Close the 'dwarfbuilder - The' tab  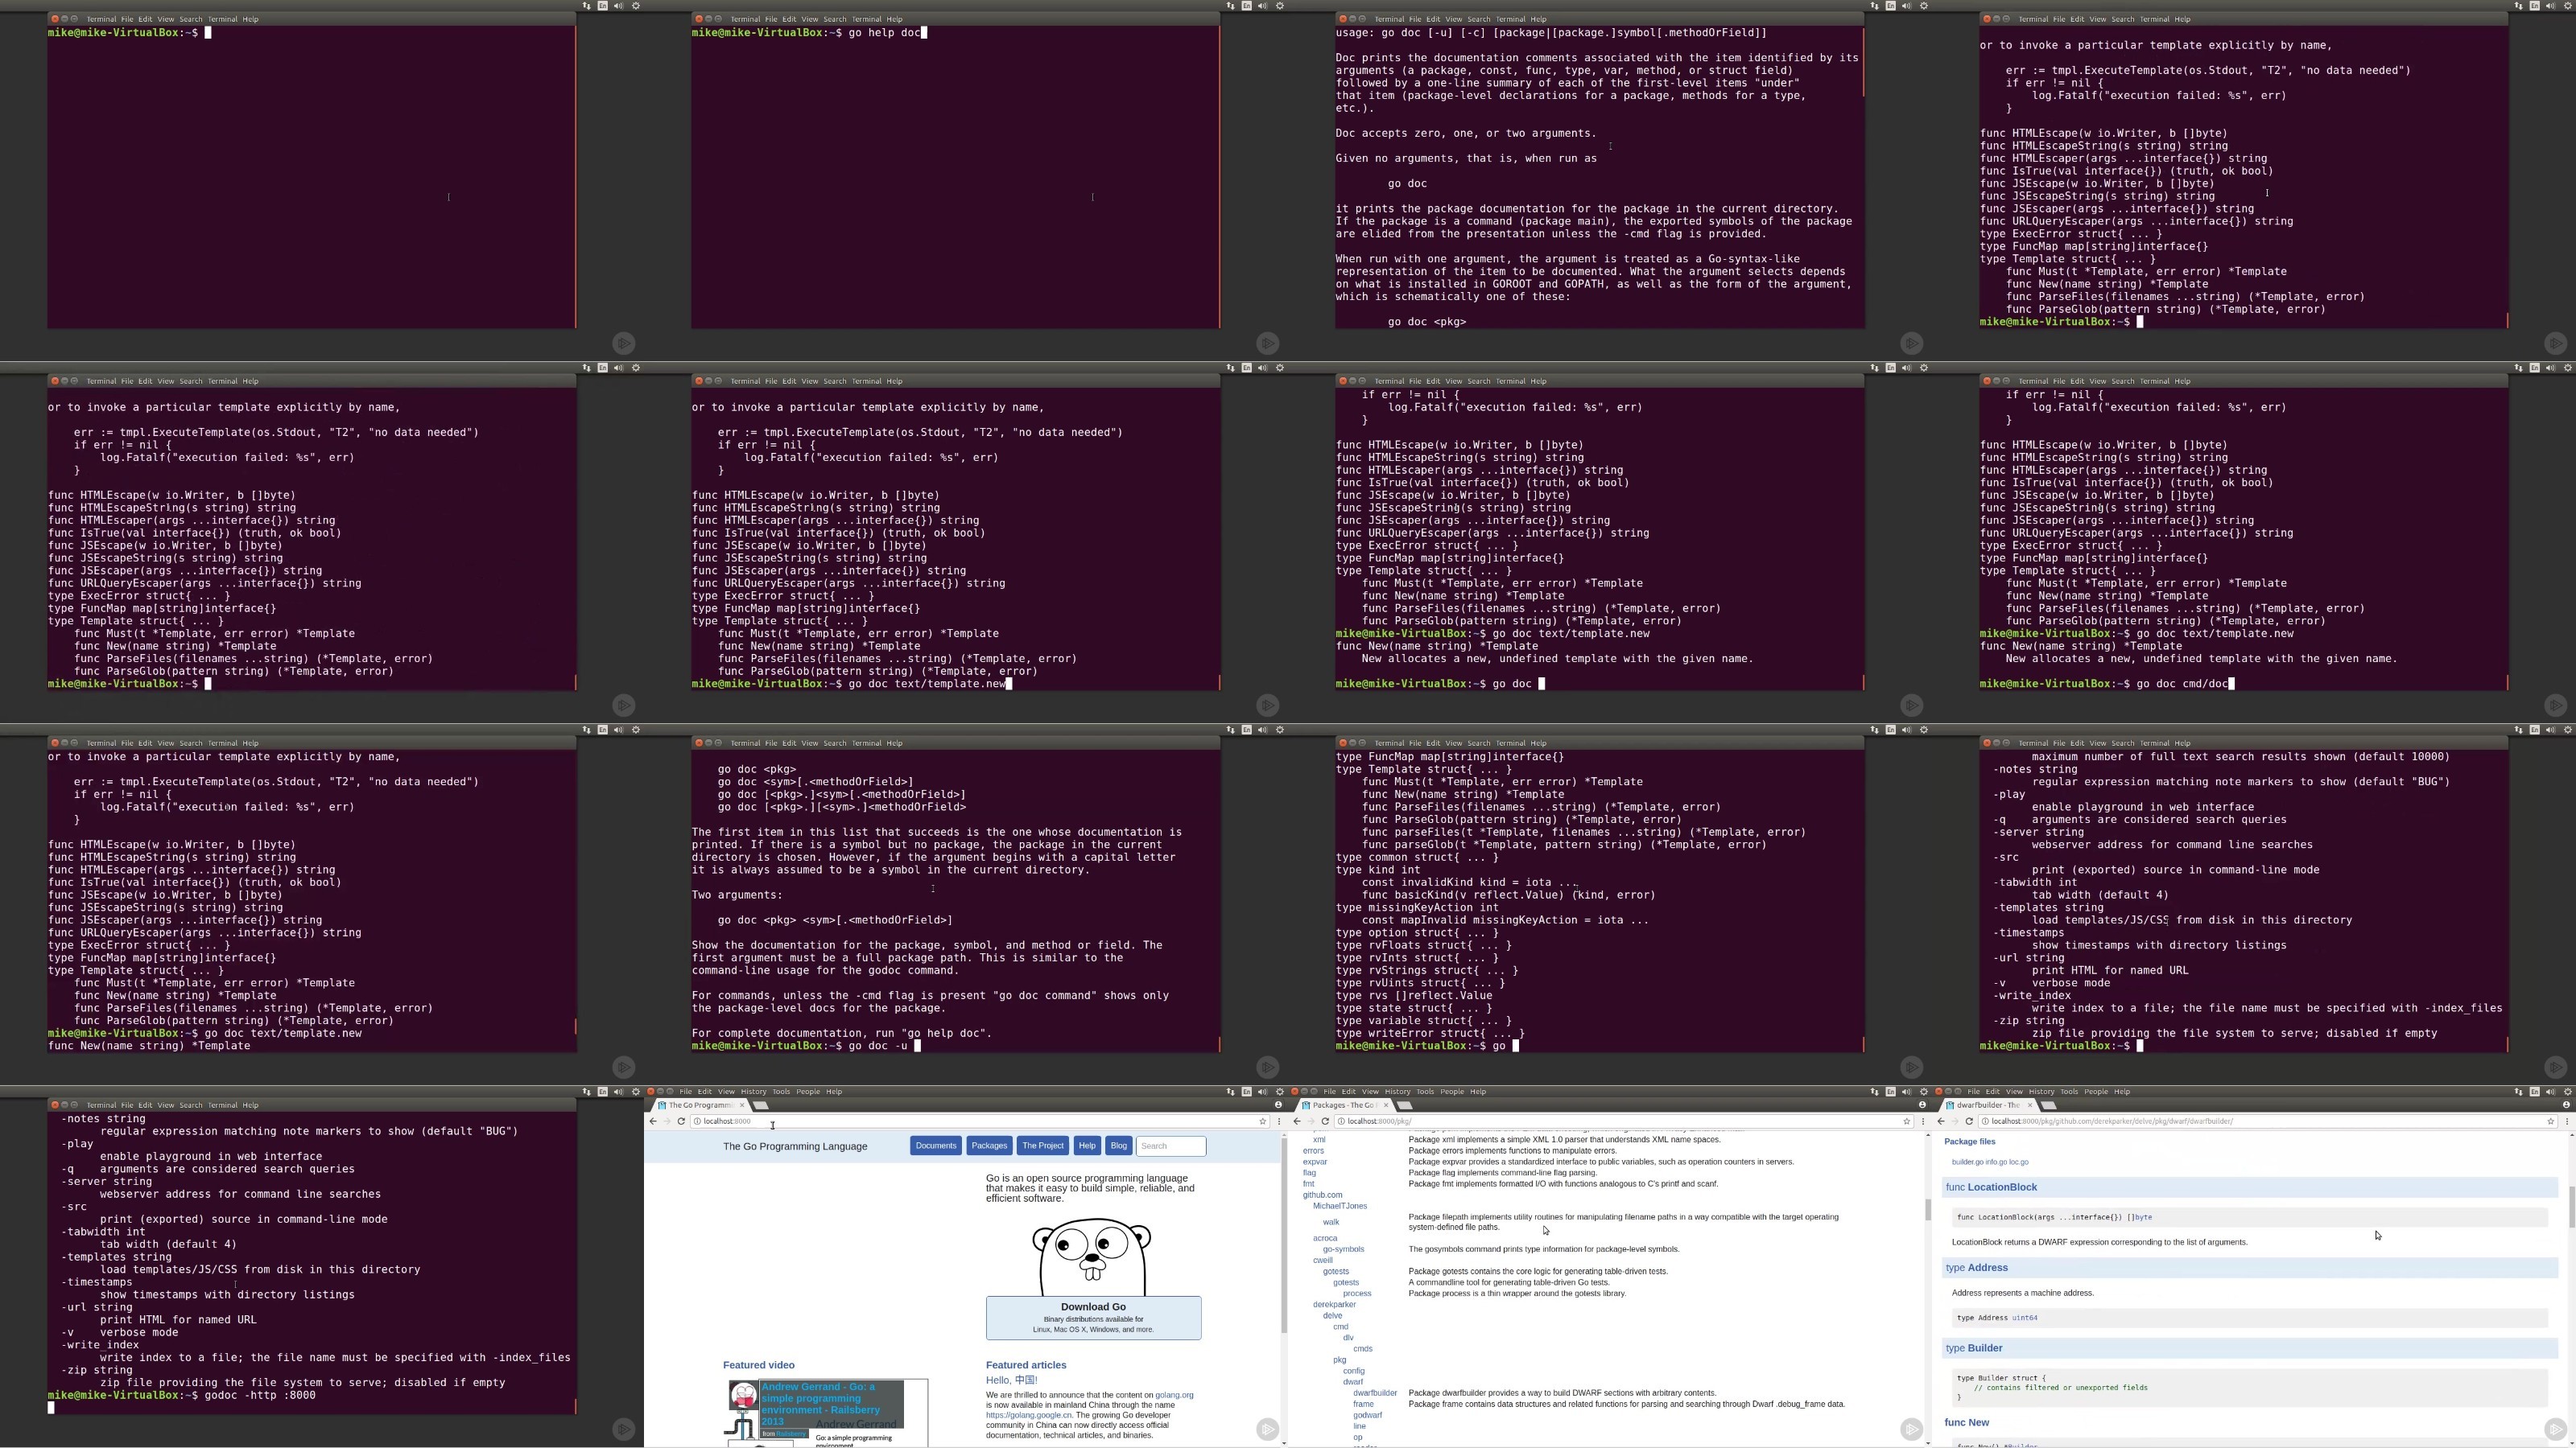(2029, 1105)
